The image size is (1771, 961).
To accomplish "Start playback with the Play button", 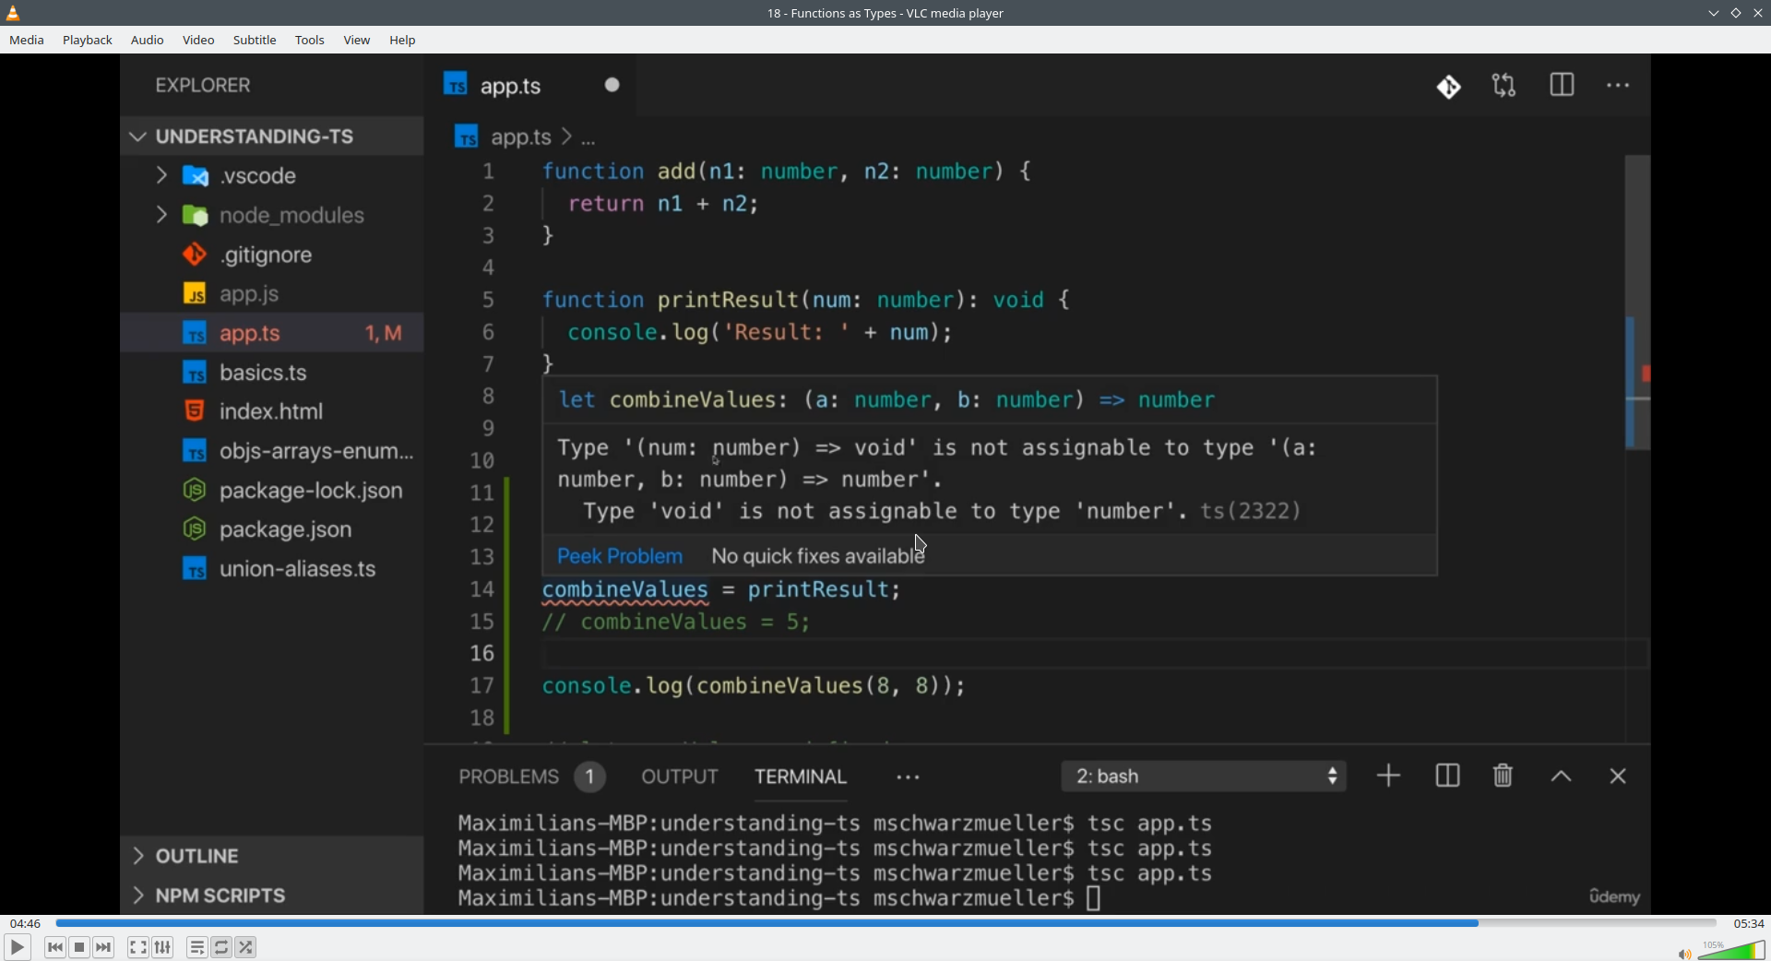I will coord(17,947).
